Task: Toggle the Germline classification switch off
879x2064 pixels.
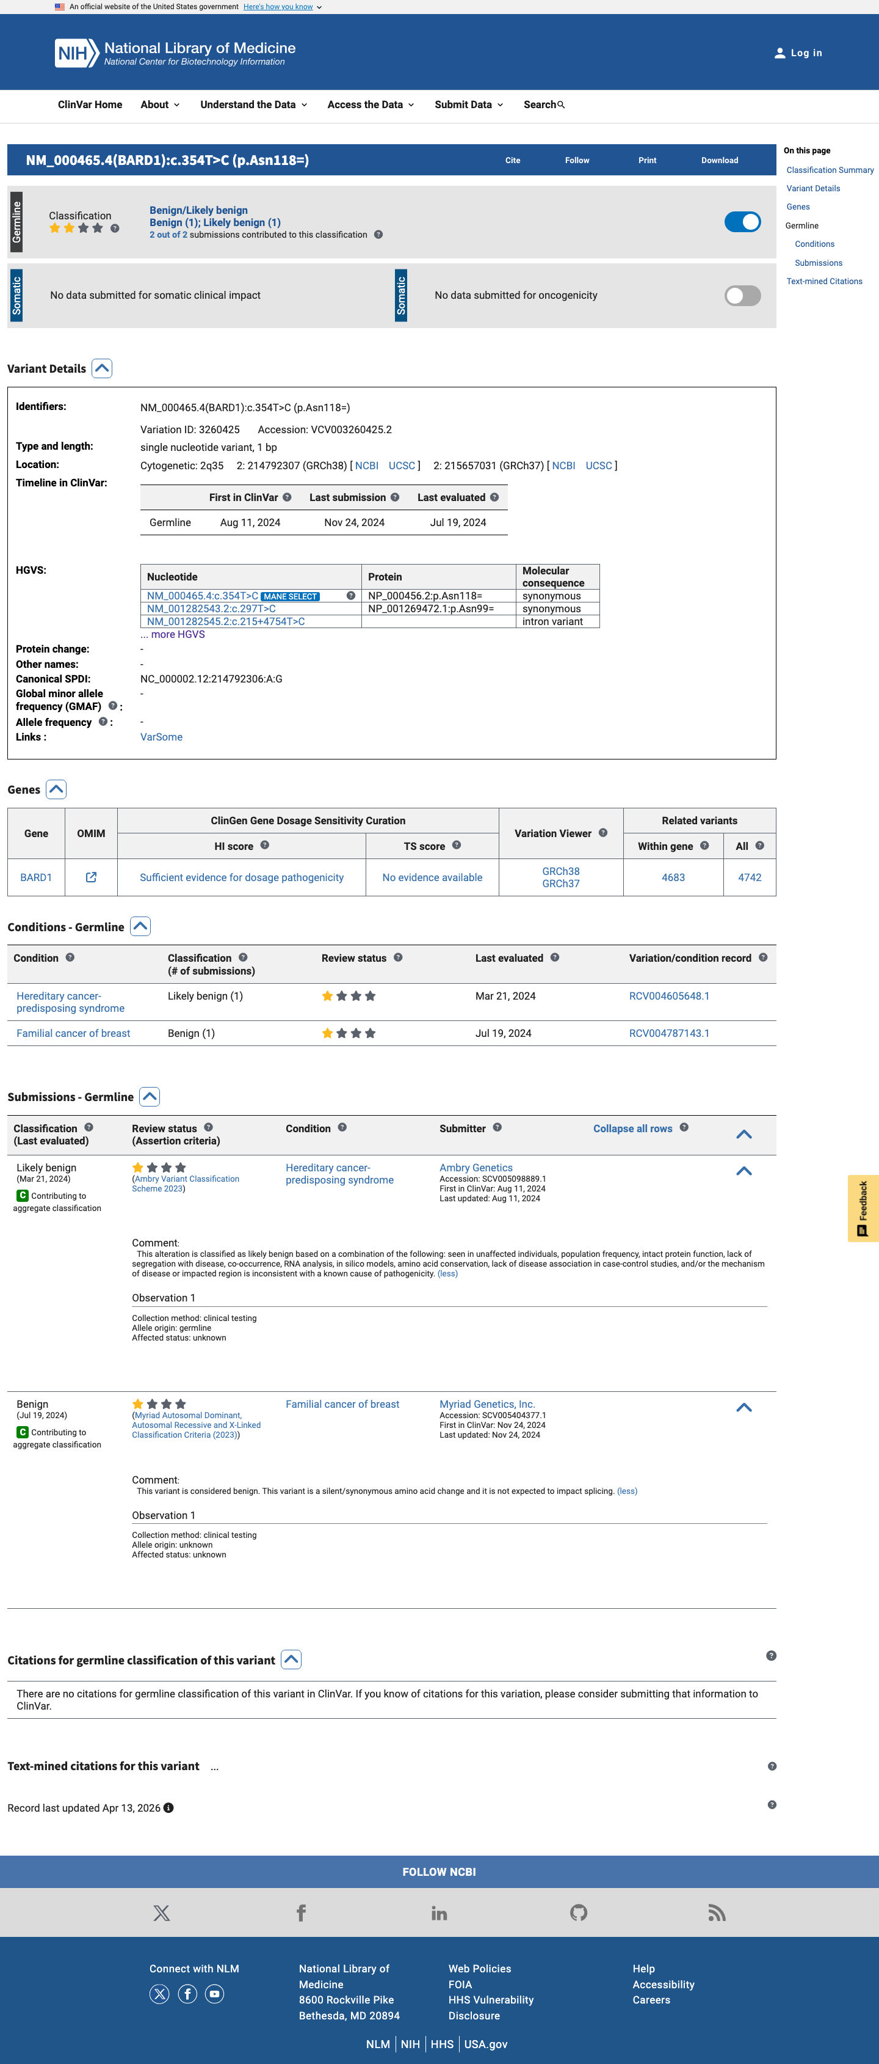Action: click(x=742, y=222)
